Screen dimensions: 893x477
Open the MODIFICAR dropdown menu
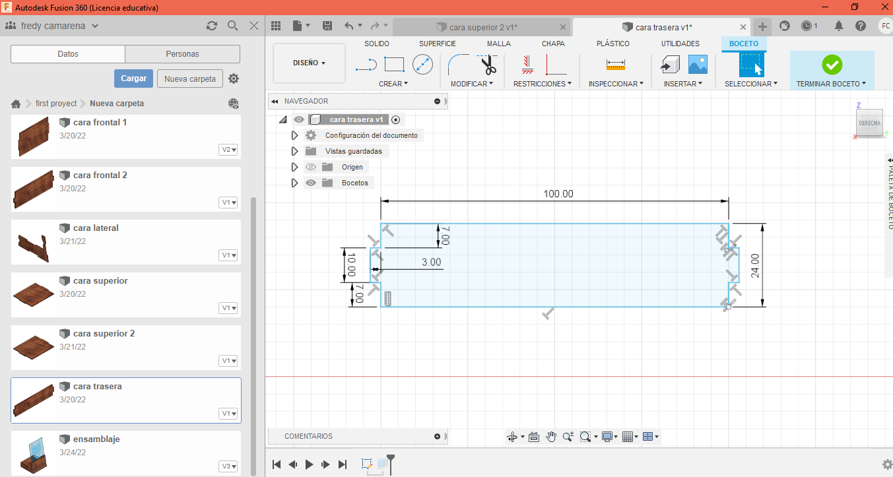click(x=472, y=84)
